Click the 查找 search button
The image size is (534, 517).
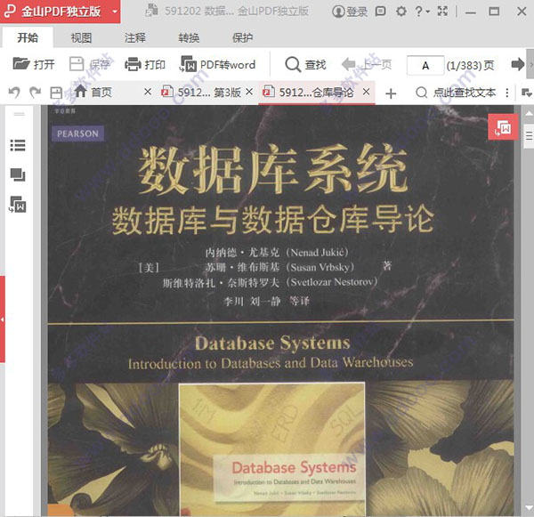pos(305,64)
